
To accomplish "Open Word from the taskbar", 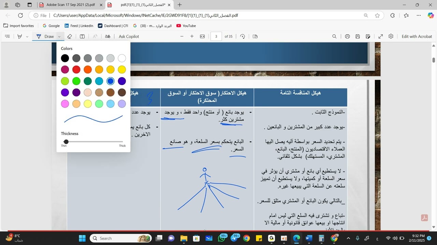I will tap(309, 238).
